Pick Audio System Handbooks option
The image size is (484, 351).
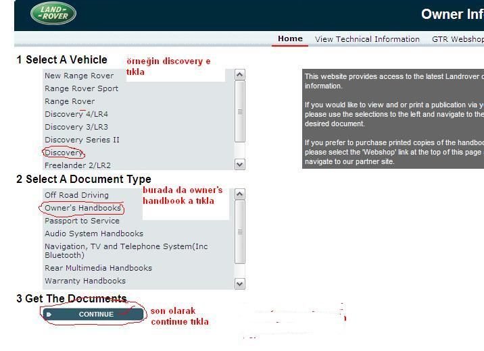94,234
